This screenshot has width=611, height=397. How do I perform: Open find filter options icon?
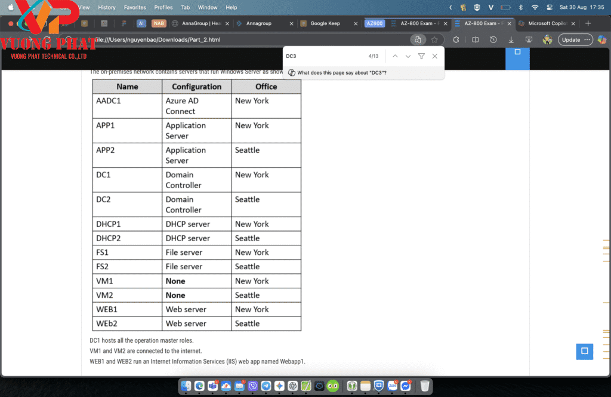(x=421, y=56)
